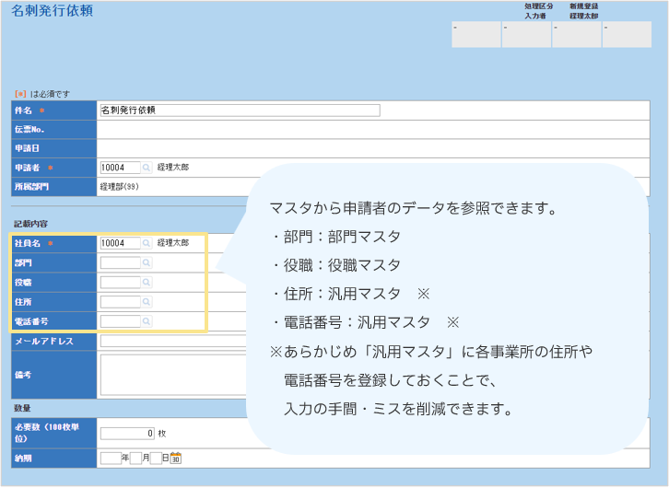Click the 件名 text field

240,110
